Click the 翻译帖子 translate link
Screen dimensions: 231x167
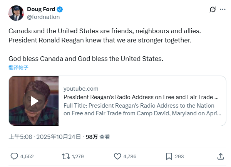[18, 67]
